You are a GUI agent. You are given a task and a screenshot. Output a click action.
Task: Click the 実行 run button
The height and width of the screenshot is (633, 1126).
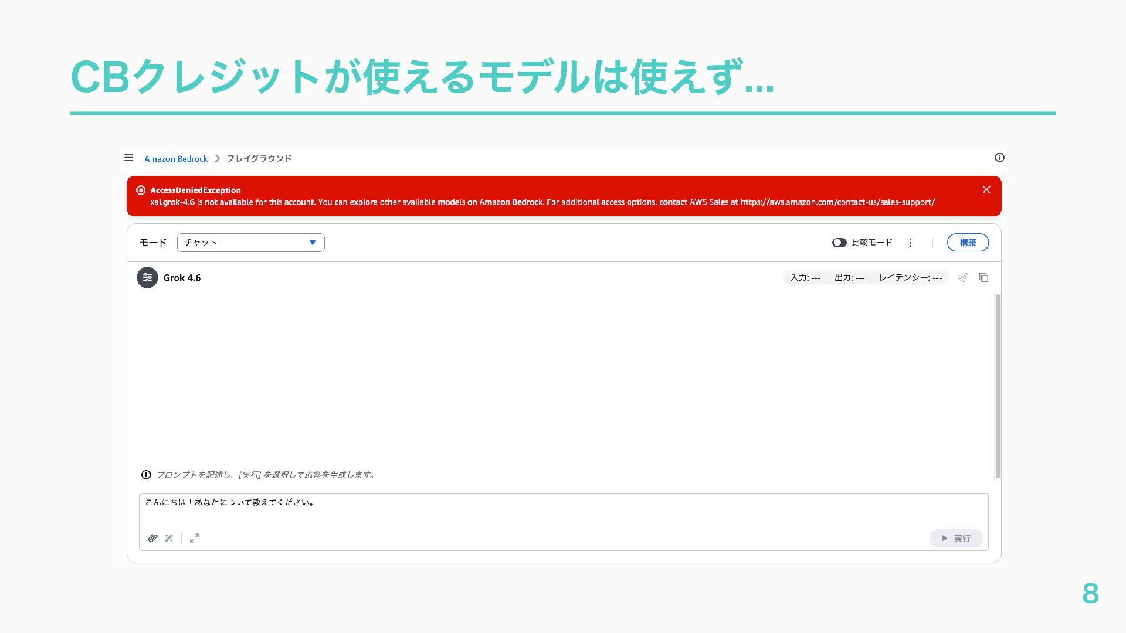[x=956, y=538]
